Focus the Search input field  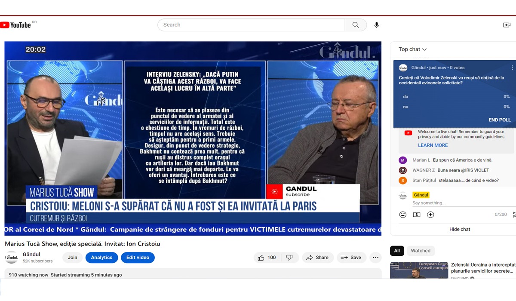tap(252, 25)
